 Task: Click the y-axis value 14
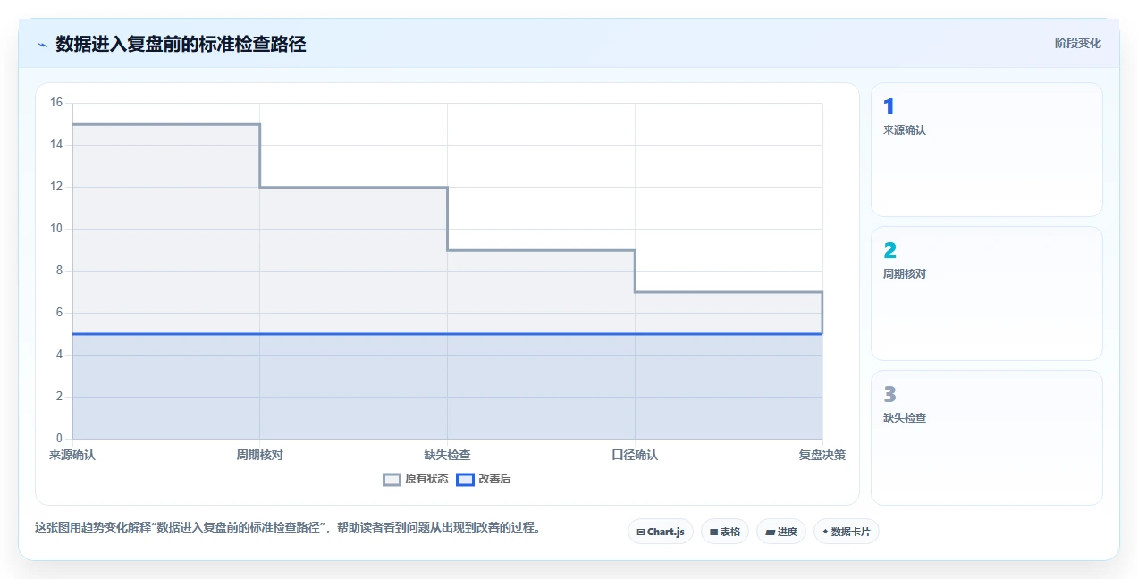pyautogui.click(x=56, y=145)
